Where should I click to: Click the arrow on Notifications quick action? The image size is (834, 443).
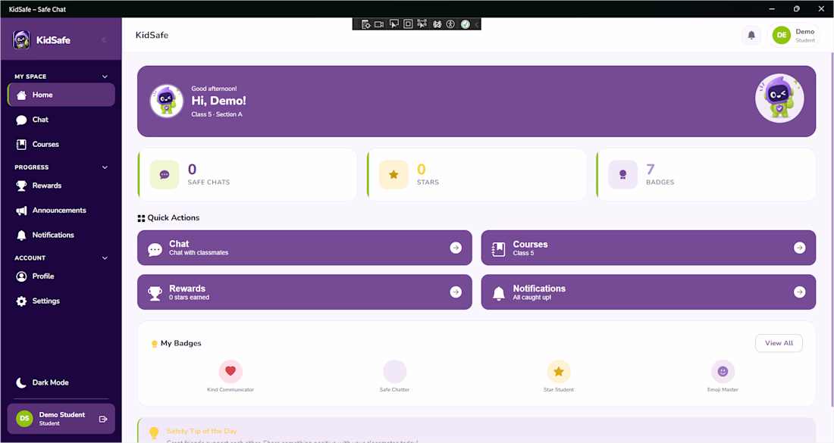point(799,292)
